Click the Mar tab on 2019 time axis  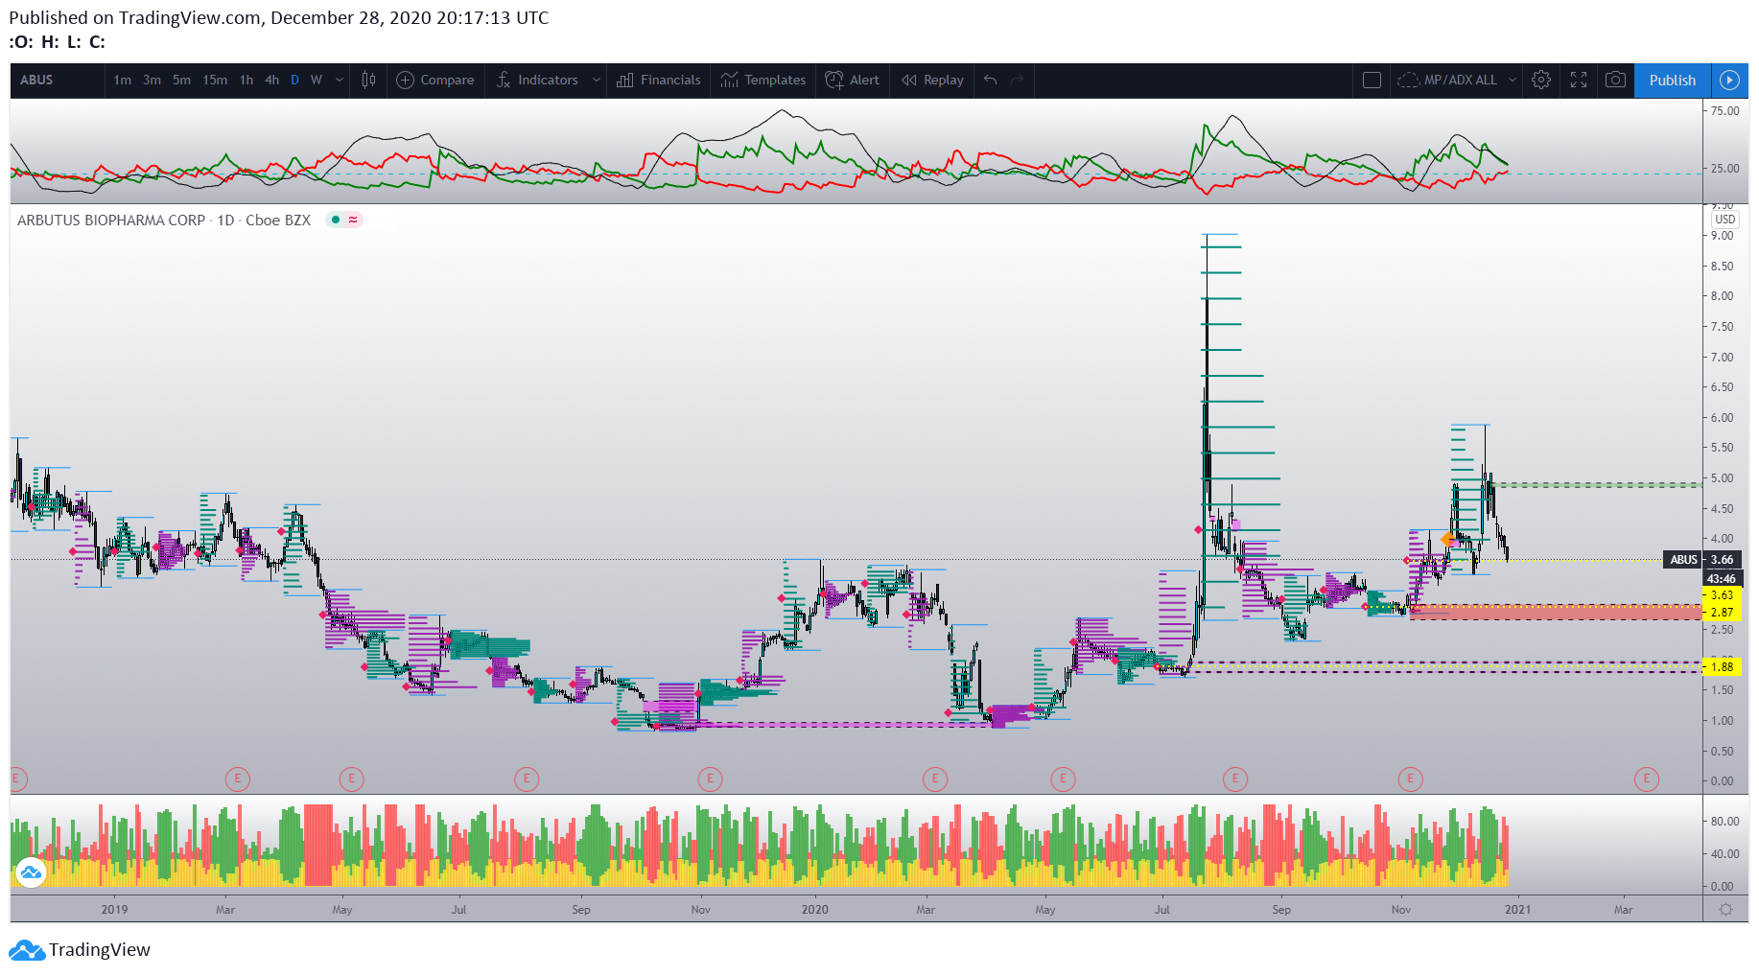(x=225, y=910)
